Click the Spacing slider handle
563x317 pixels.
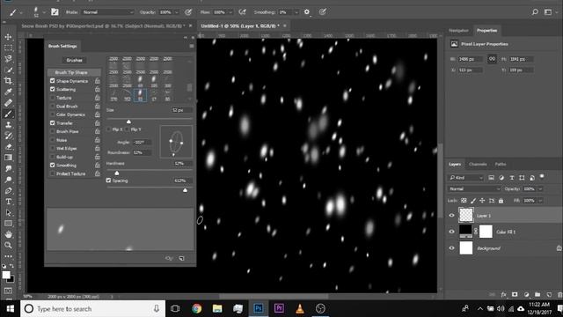185,190
